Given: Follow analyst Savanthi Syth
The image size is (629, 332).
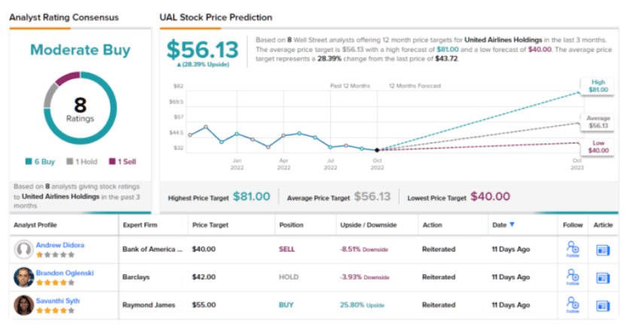Looking at the screenshot, I should [572, 304].
